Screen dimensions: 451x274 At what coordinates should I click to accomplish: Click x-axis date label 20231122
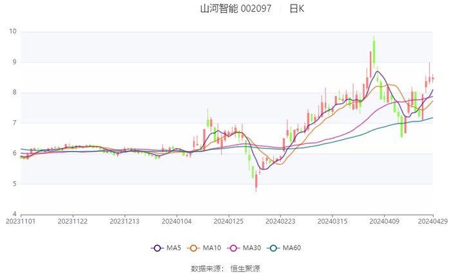tap(72, 221)
